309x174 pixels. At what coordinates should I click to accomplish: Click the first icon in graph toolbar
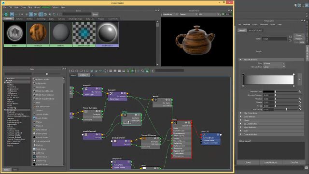(x=72, y=71)
